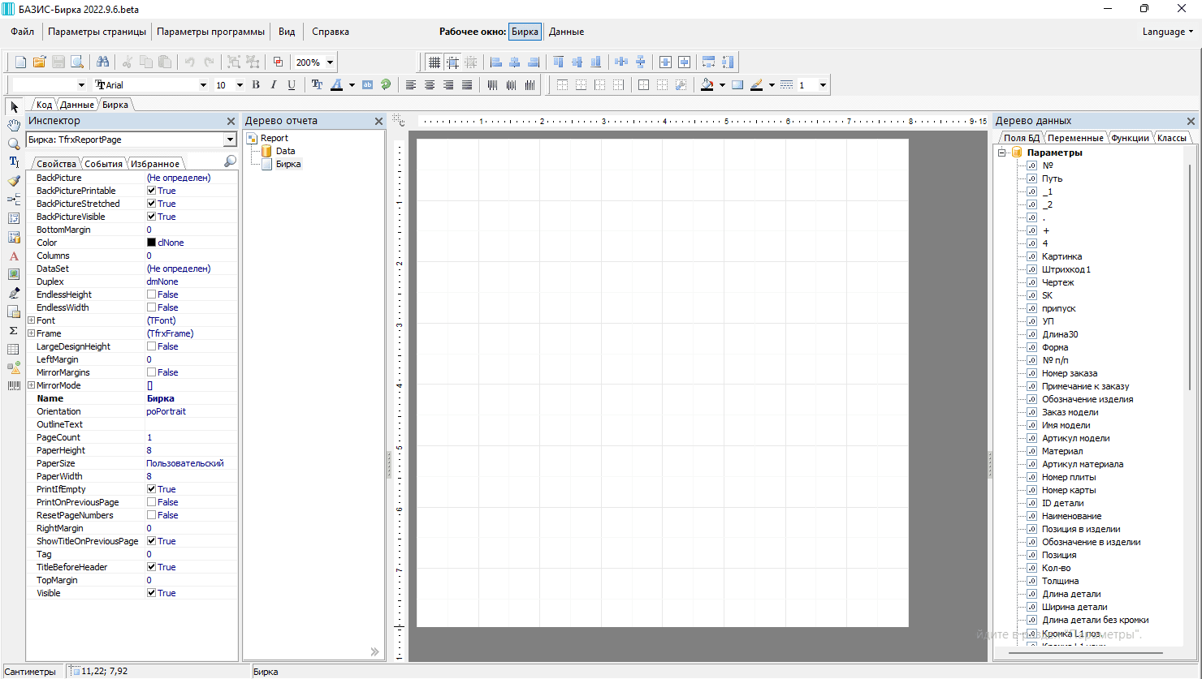This screenshot has height=679, width=1202.
Task: Open Параметры страницы settings
Action: pyautogui.click(x=97, y=32)
